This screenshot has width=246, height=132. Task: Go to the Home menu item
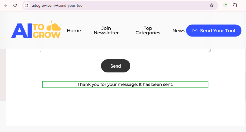point(74,31)
